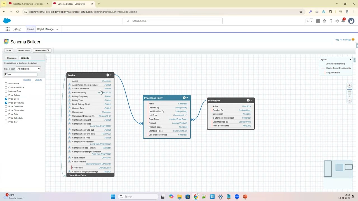Click the Select All link
This screenshot has width=358, height=201.
click(27, 80)
